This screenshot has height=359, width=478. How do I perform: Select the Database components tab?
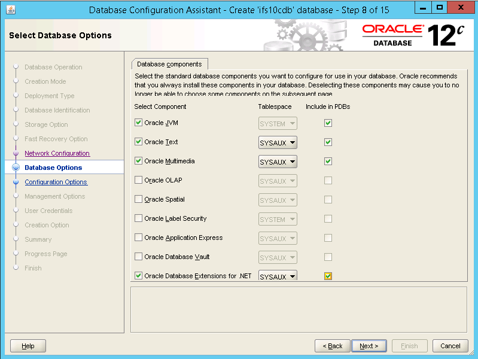point(169,64)
